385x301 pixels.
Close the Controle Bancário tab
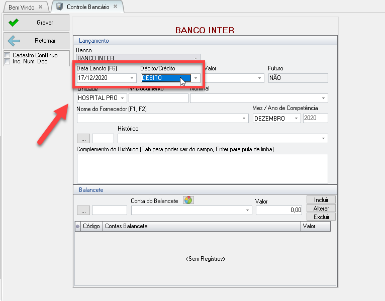tap(115, 7)
